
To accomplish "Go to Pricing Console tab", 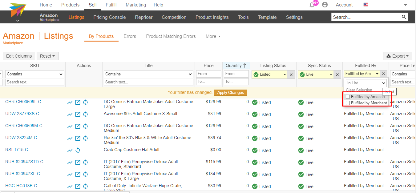I will 110,17.
